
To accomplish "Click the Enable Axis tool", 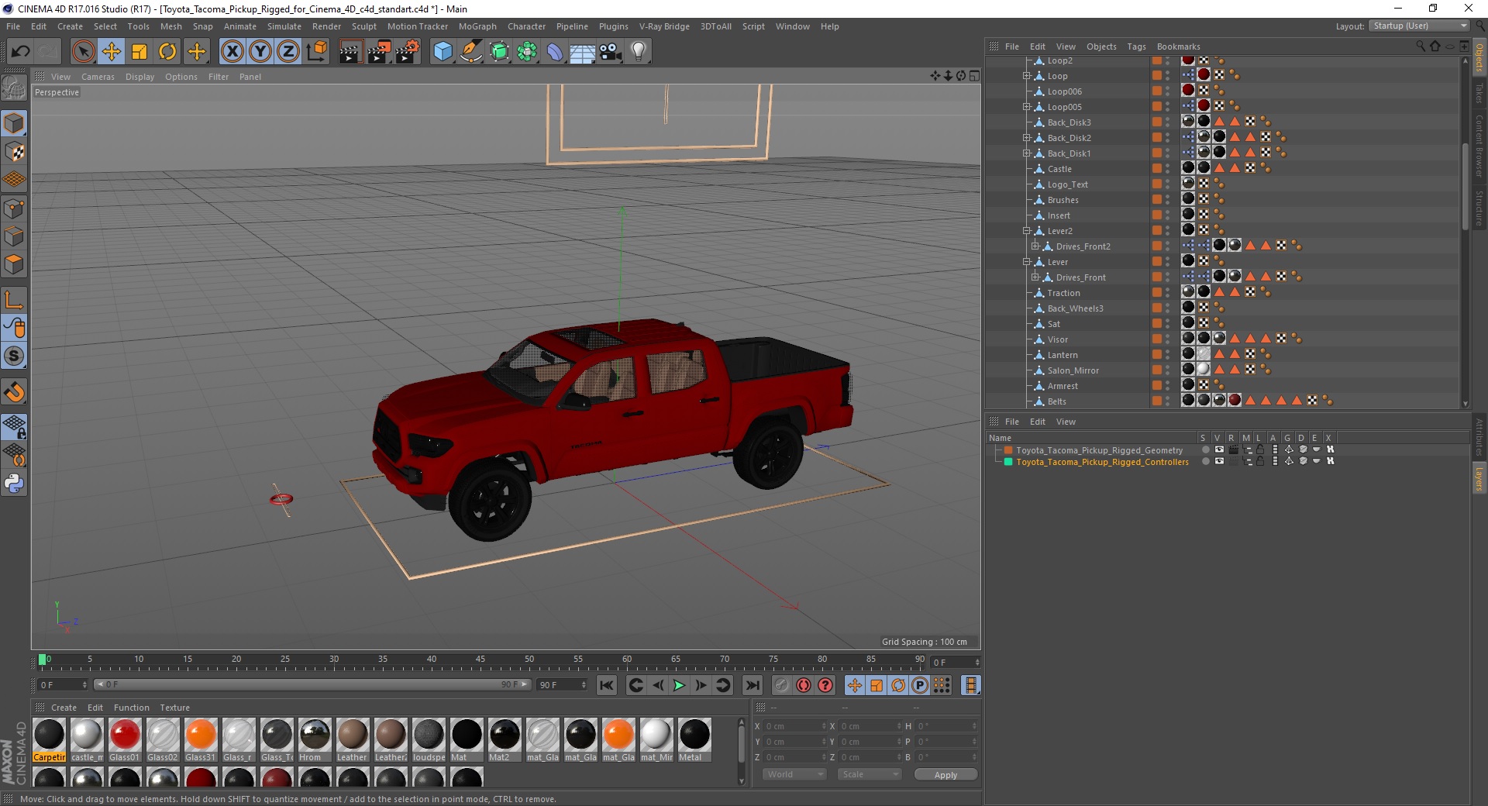I will pyautogui.click(x=14, y=301).
